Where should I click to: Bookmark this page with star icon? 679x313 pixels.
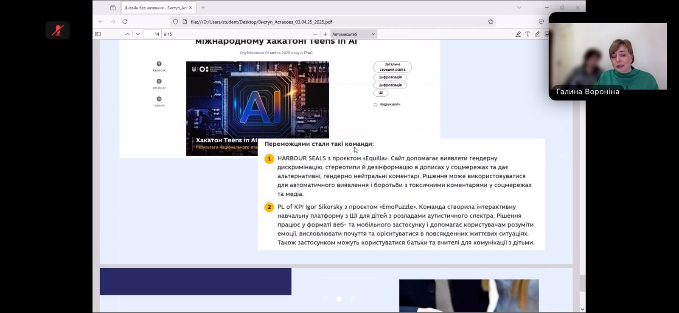click(491, 22)
